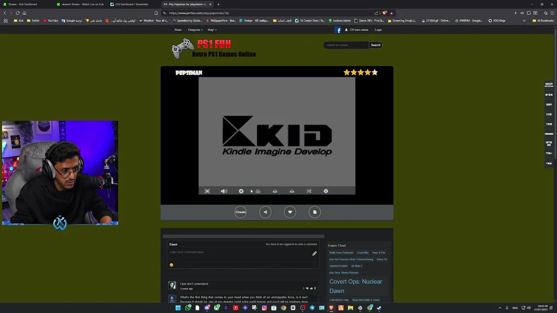
Task: Switch to Stream - Kick Dashboard tab
Action: point(27,4)
